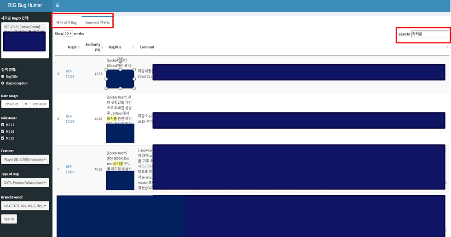Toggle MS 17 milestone checkbox
The image size is (451, 237).
point(3,124)
